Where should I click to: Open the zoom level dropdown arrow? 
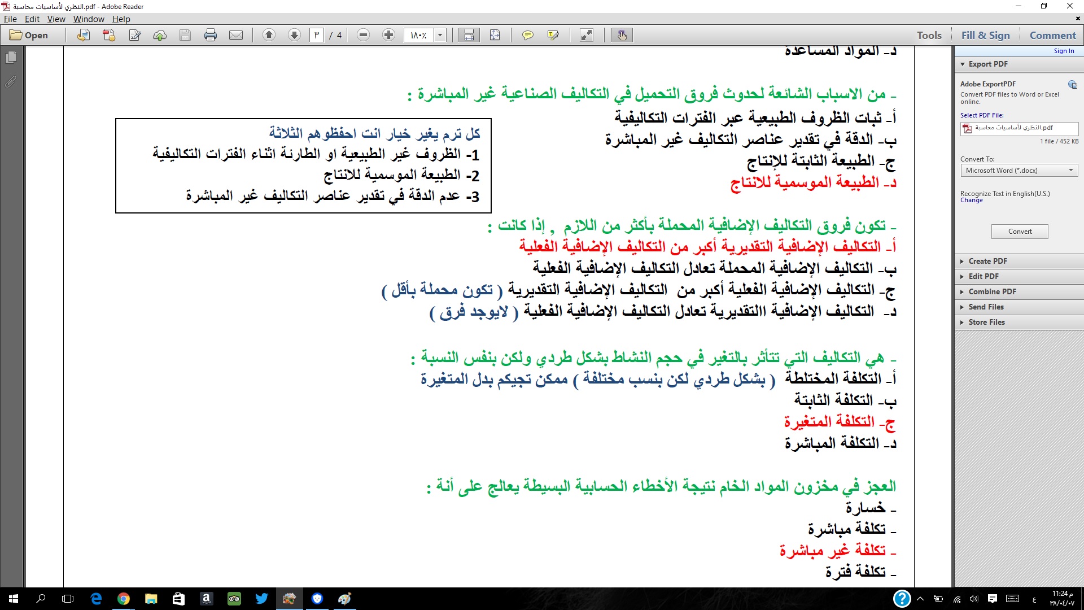coord(440,35)
